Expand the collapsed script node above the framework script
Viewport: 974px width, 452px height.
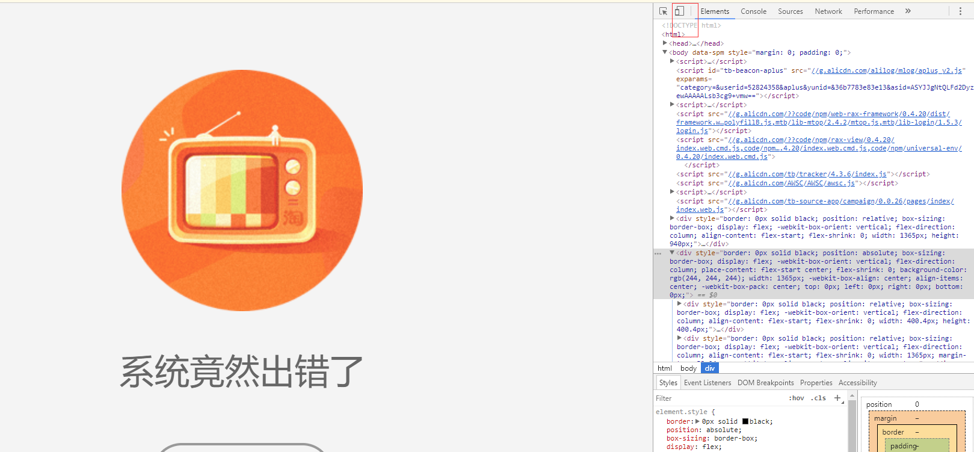coord(672,105)
